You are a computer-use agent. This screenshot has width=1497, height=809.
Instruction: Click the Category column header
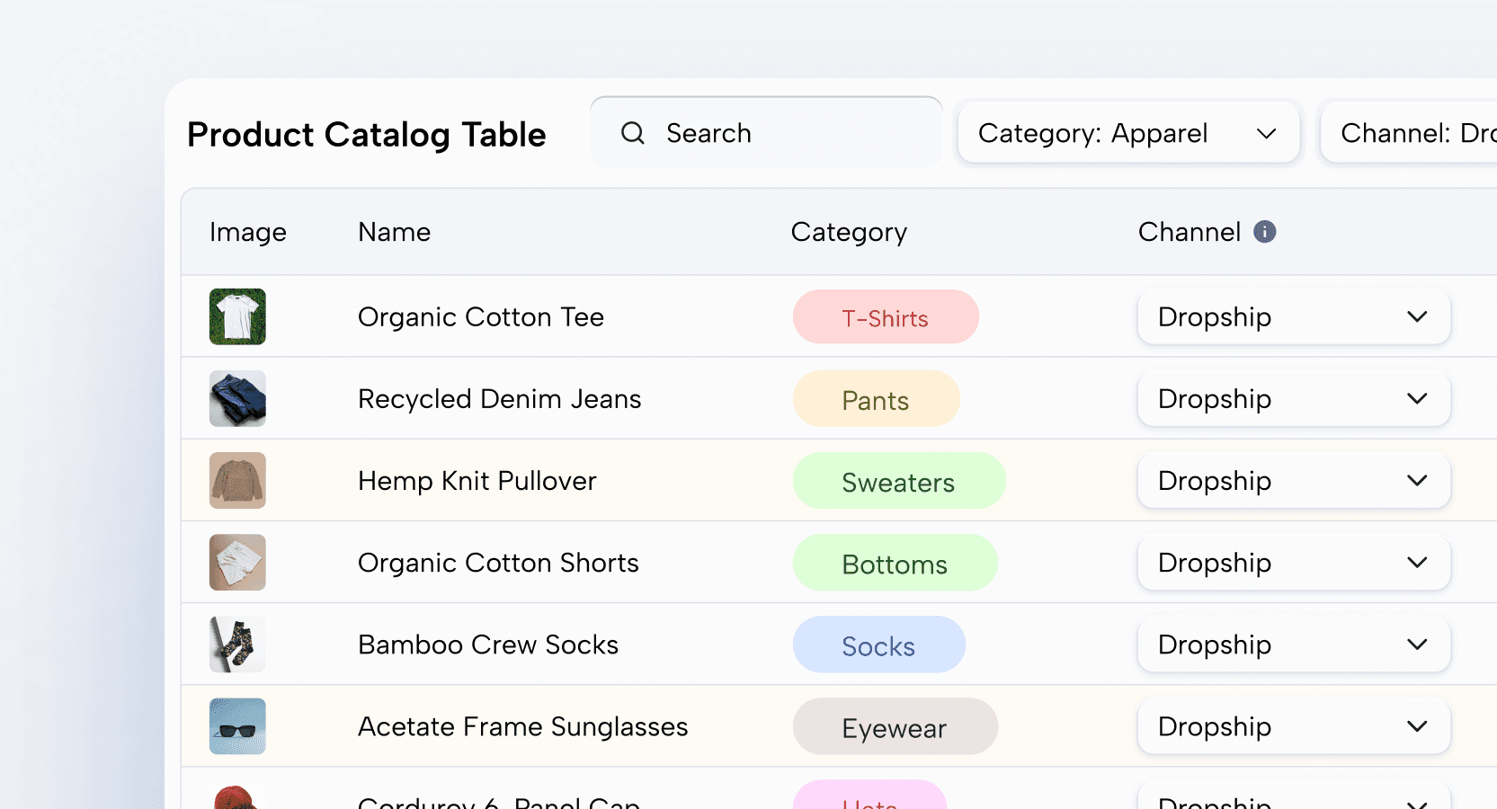pyautogui.click(x=849, y=232)
